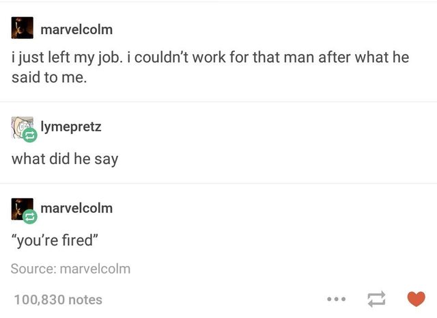Click the green reblog badge on lymepretz's avatar
This screenshot has height=318, width=437.
30,136
